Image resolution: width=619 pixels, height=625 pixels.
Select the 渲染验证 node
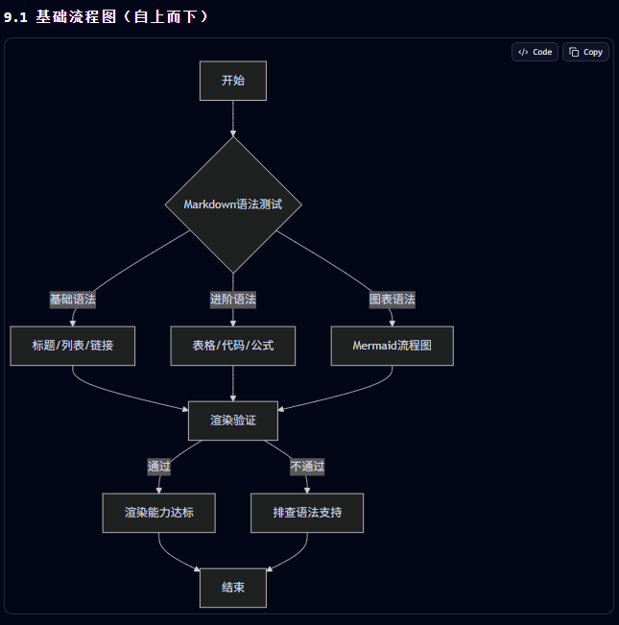click(x=233, y=421)
